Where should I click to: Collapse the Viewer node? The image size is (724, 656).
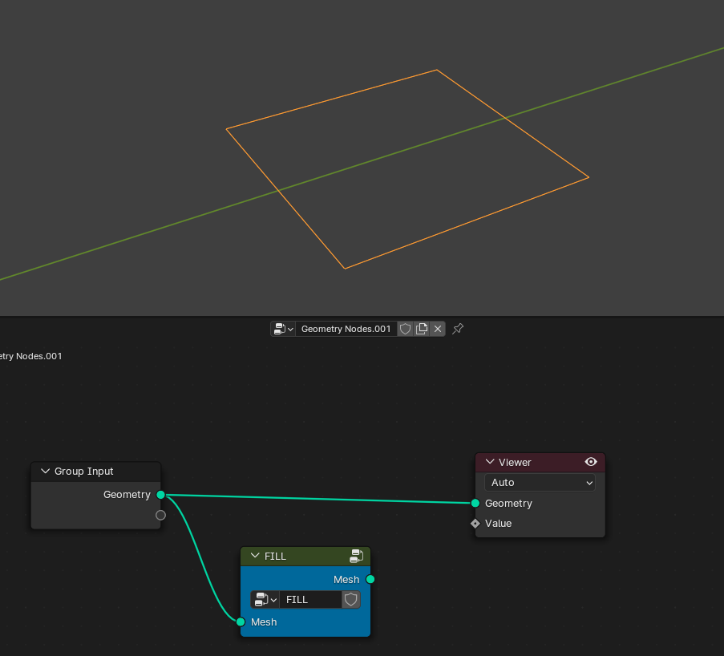(x=490, y=462)
